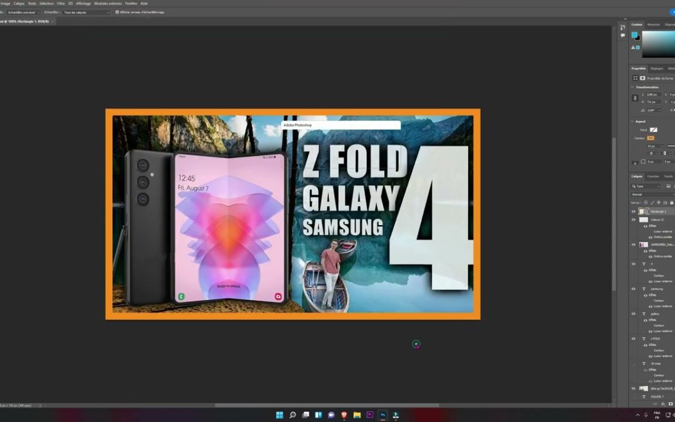This screenshot has width=675, height=422.
Task: Click the link width and height icon
Action: pos(635,98)
